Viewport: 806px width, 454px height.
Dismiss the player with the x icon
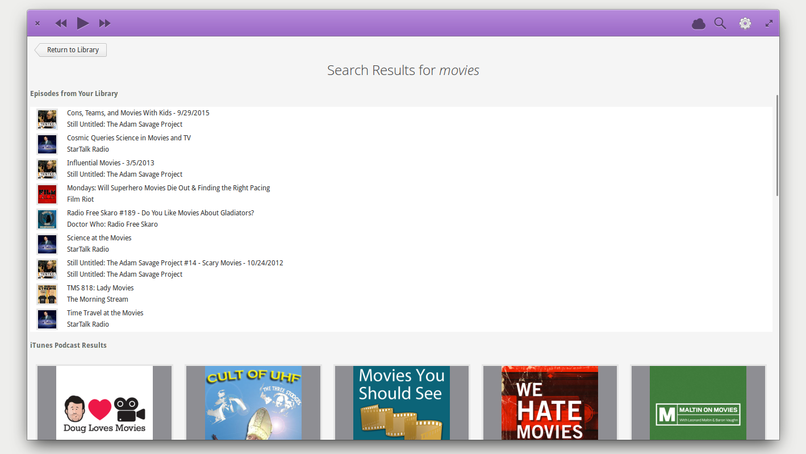point(37,23)
